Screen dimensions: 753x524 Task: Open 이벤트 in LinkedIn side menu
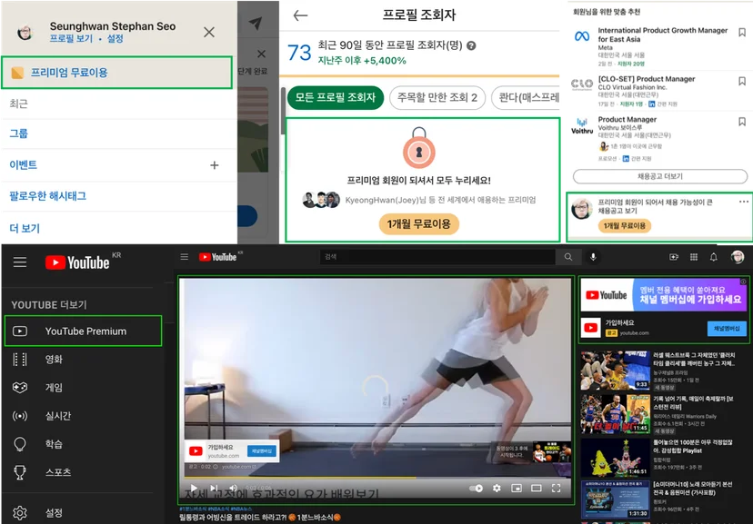23,165
